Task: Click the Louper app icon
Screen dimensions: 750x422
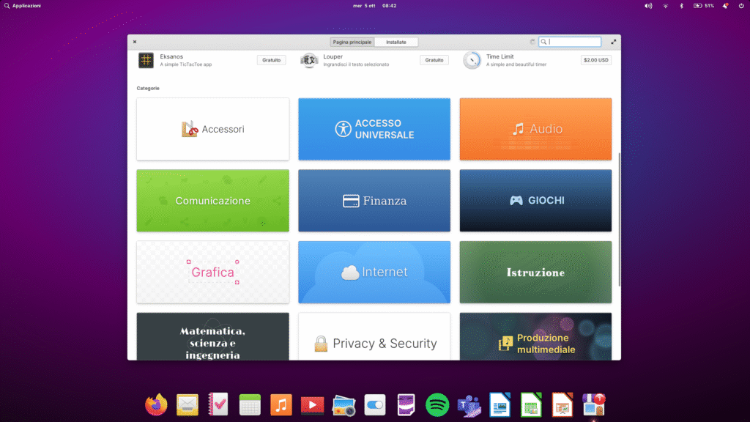Action: 309,60
